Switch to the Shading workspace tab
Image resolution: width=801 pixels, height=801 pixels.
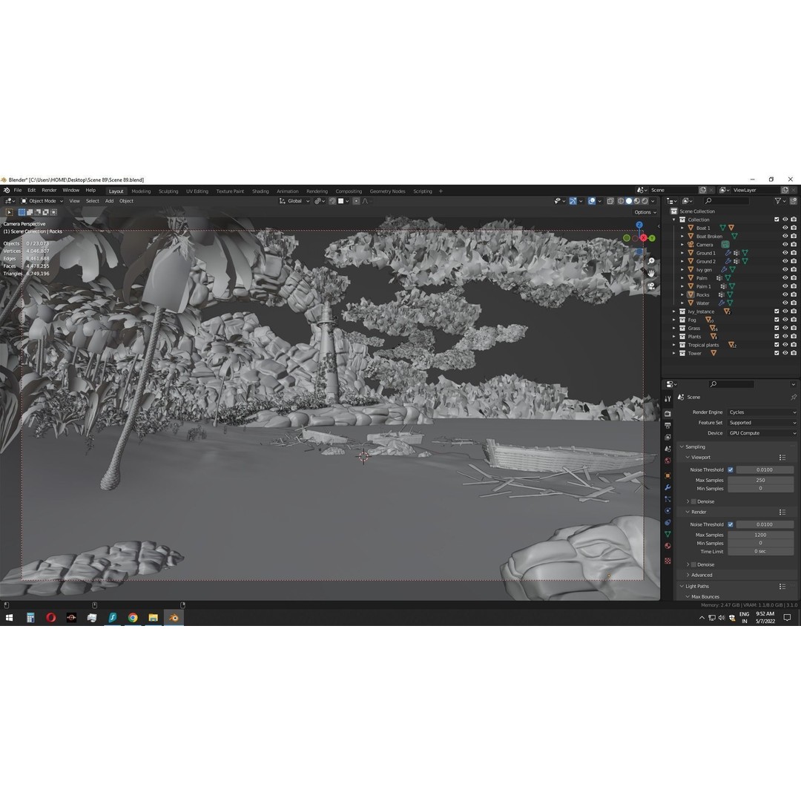coord(260,191)
